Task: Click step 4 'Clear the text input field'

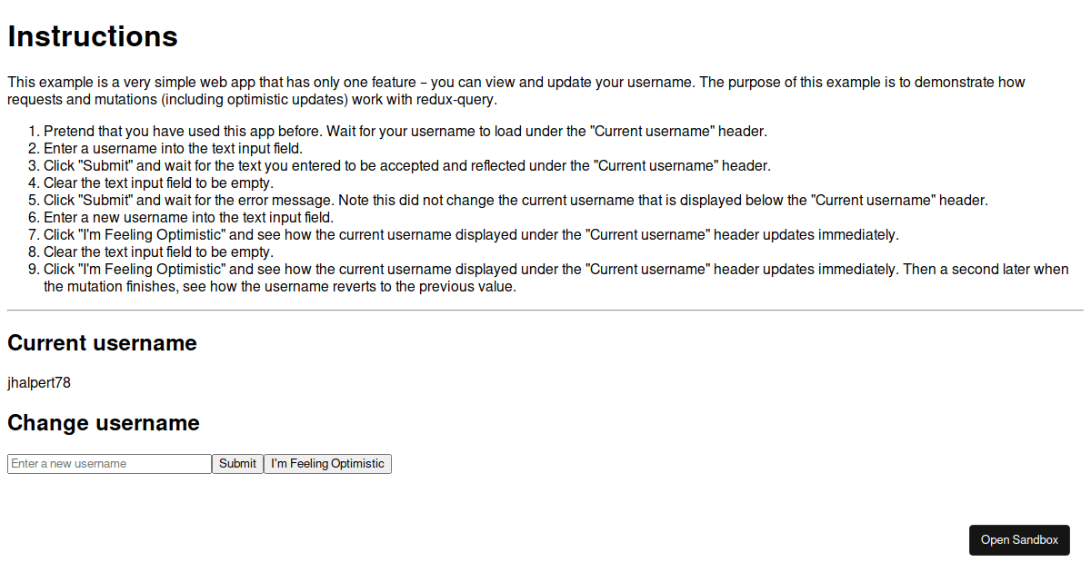Action: click(158, 183)
